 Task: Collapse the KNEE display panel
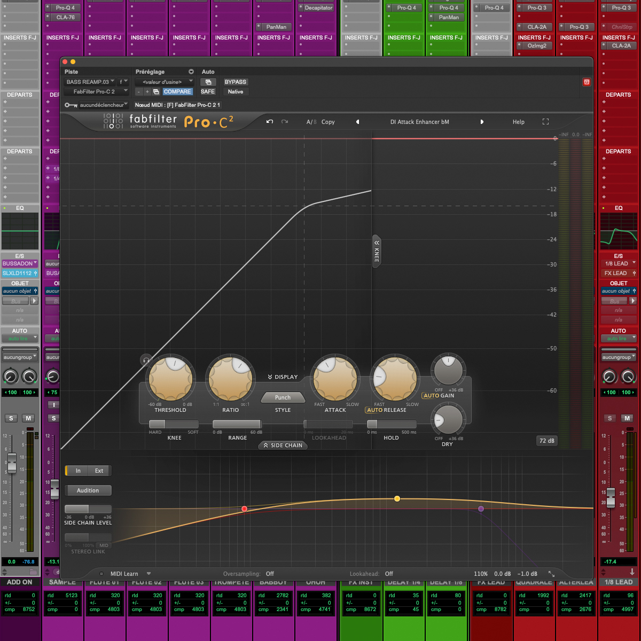pos(377,251)
